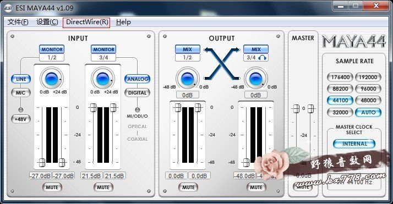Viewport: 393px width, 204px height.
Task: Click output 1/2 right 0.0dB value
Action: [199, 176]
